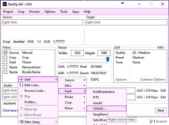Tick the Noise filter checkbox

(5, 67)
